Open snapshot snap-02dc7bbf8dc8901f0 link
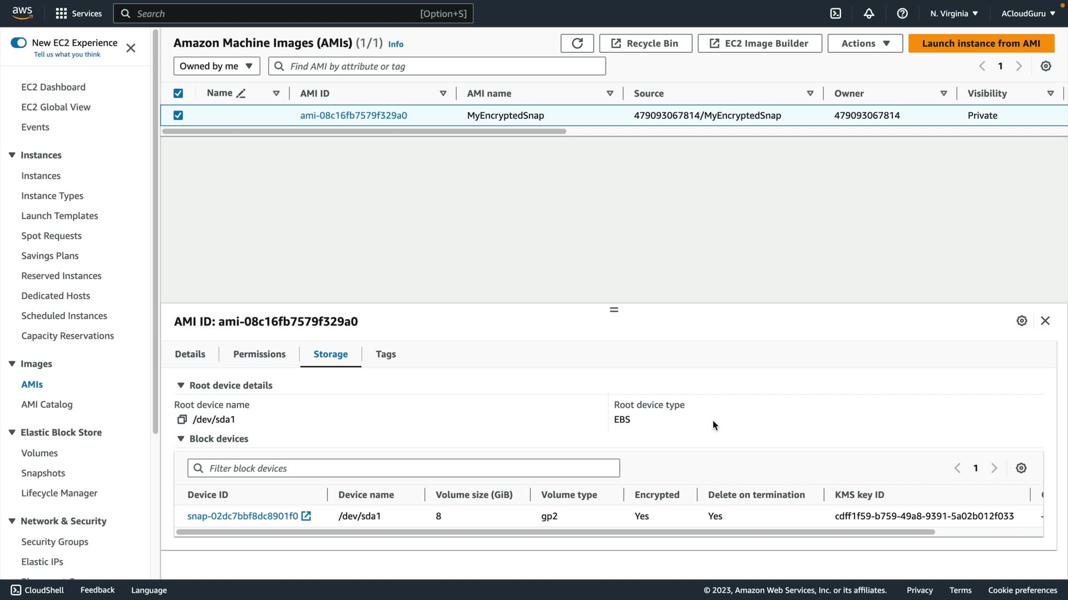Screen dimensions: 1068x600 point(243,516)
